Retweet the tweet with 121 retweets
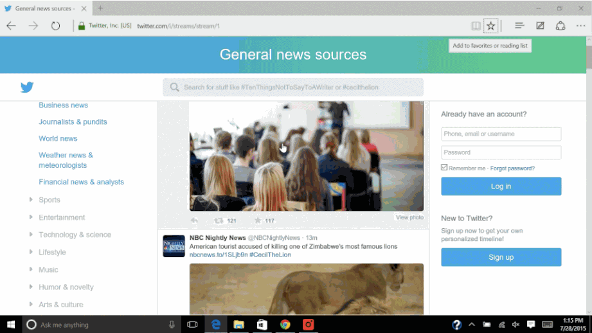Viewport: 592px width, 333px height. [219, 221]
